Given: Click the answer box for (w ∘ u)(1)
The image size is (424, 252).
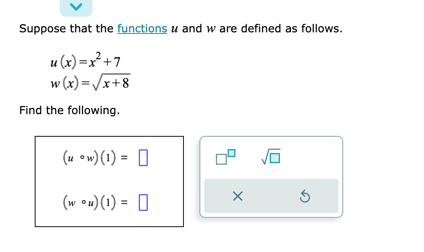Looking at the screenshot, I should (x=143, y=203).
